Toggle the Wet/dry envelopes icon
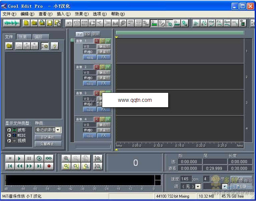This screenshot has height=201, width=256. (x=211, y=23)
